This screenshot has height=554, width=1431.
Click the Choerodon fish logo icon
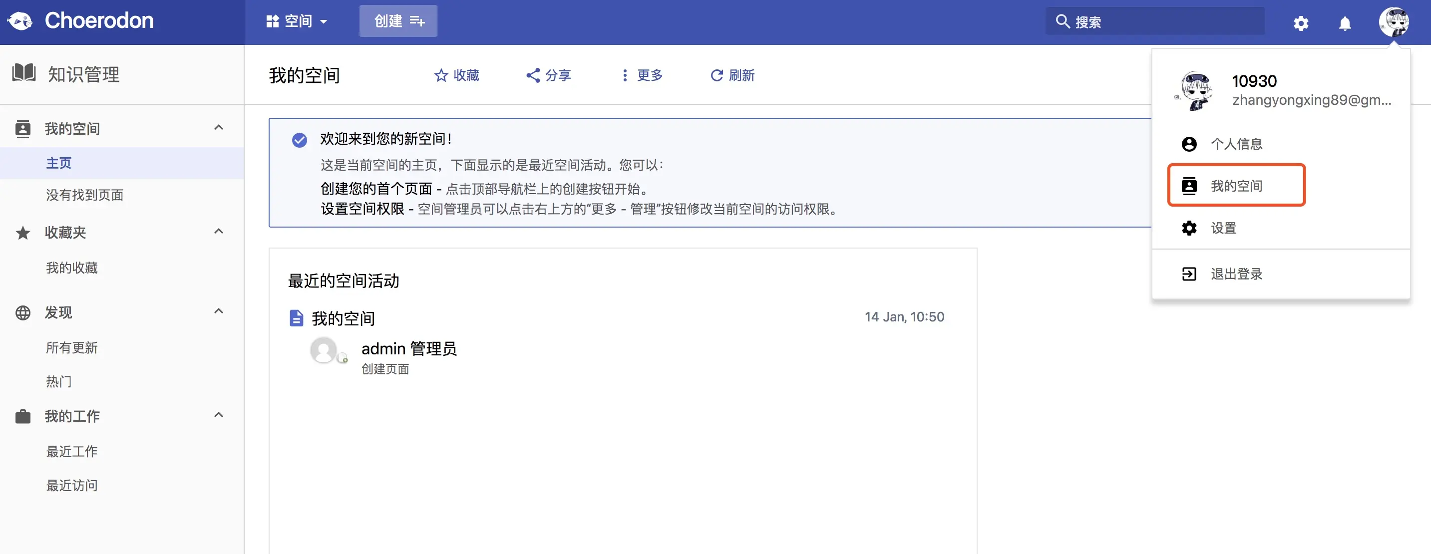pyautogui.click(x=20, y=21)
